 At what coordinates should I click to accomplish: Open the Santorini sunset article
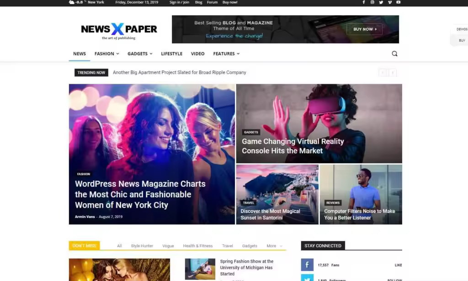[271, 214]
